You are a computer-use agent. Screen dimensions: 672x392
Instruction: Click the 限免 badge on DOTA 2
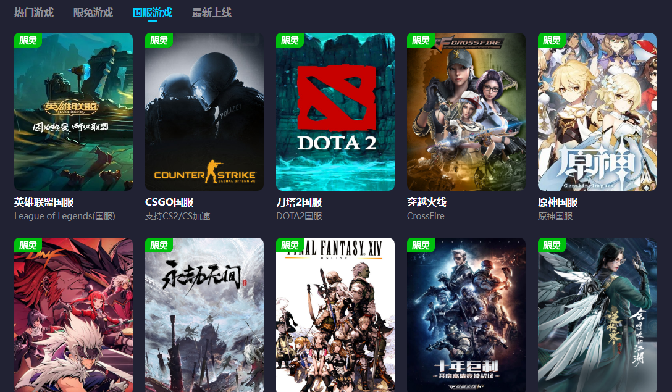coord(290,40)
